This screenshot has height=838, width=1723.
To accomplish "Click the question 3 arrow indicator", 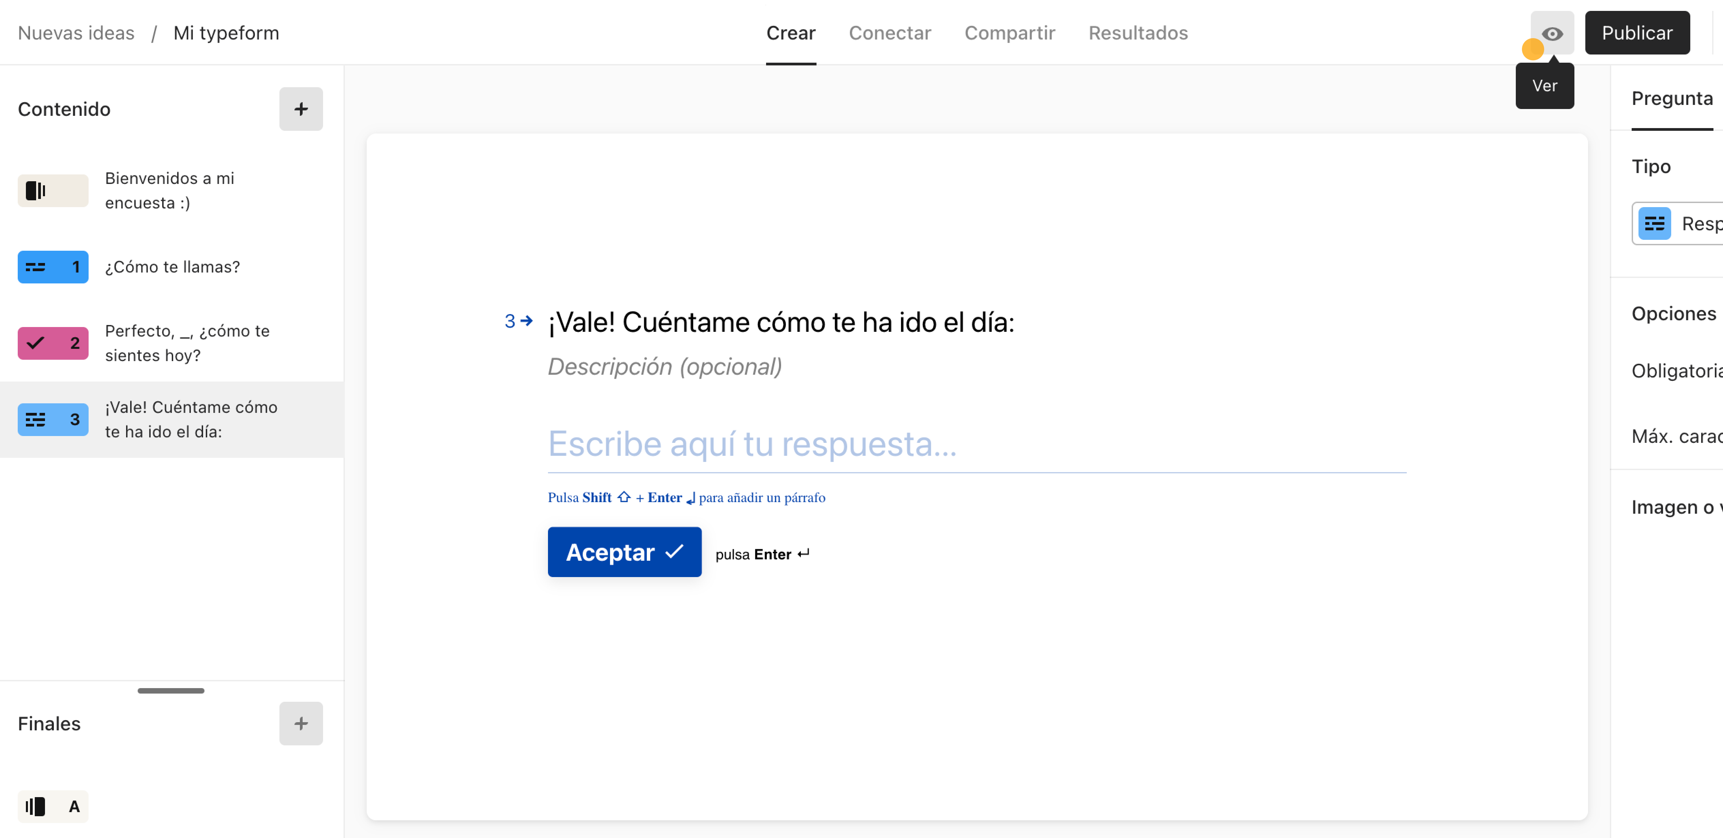I will 518,322.
